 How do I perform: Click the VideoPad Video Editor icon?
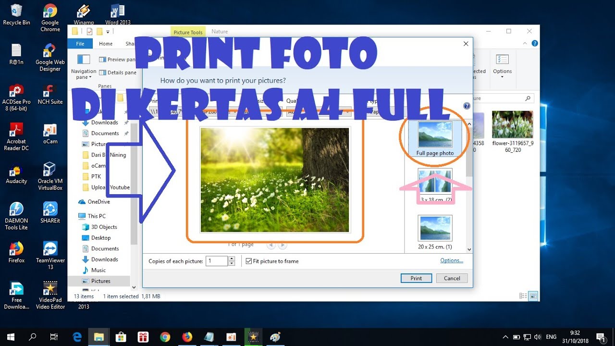(x=50, y=289)
